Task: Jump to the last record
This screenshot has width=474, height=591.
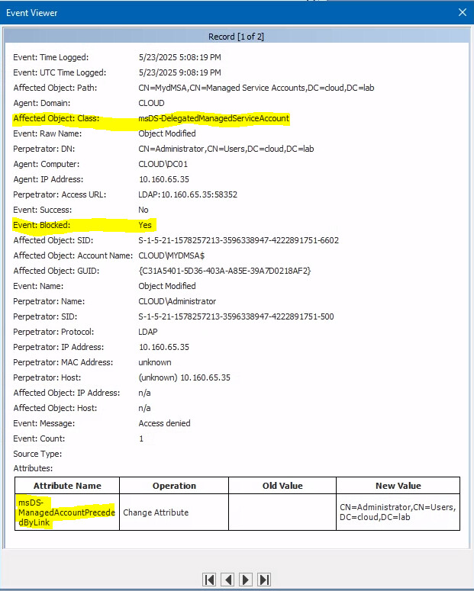Action: [x=264, y=580]
